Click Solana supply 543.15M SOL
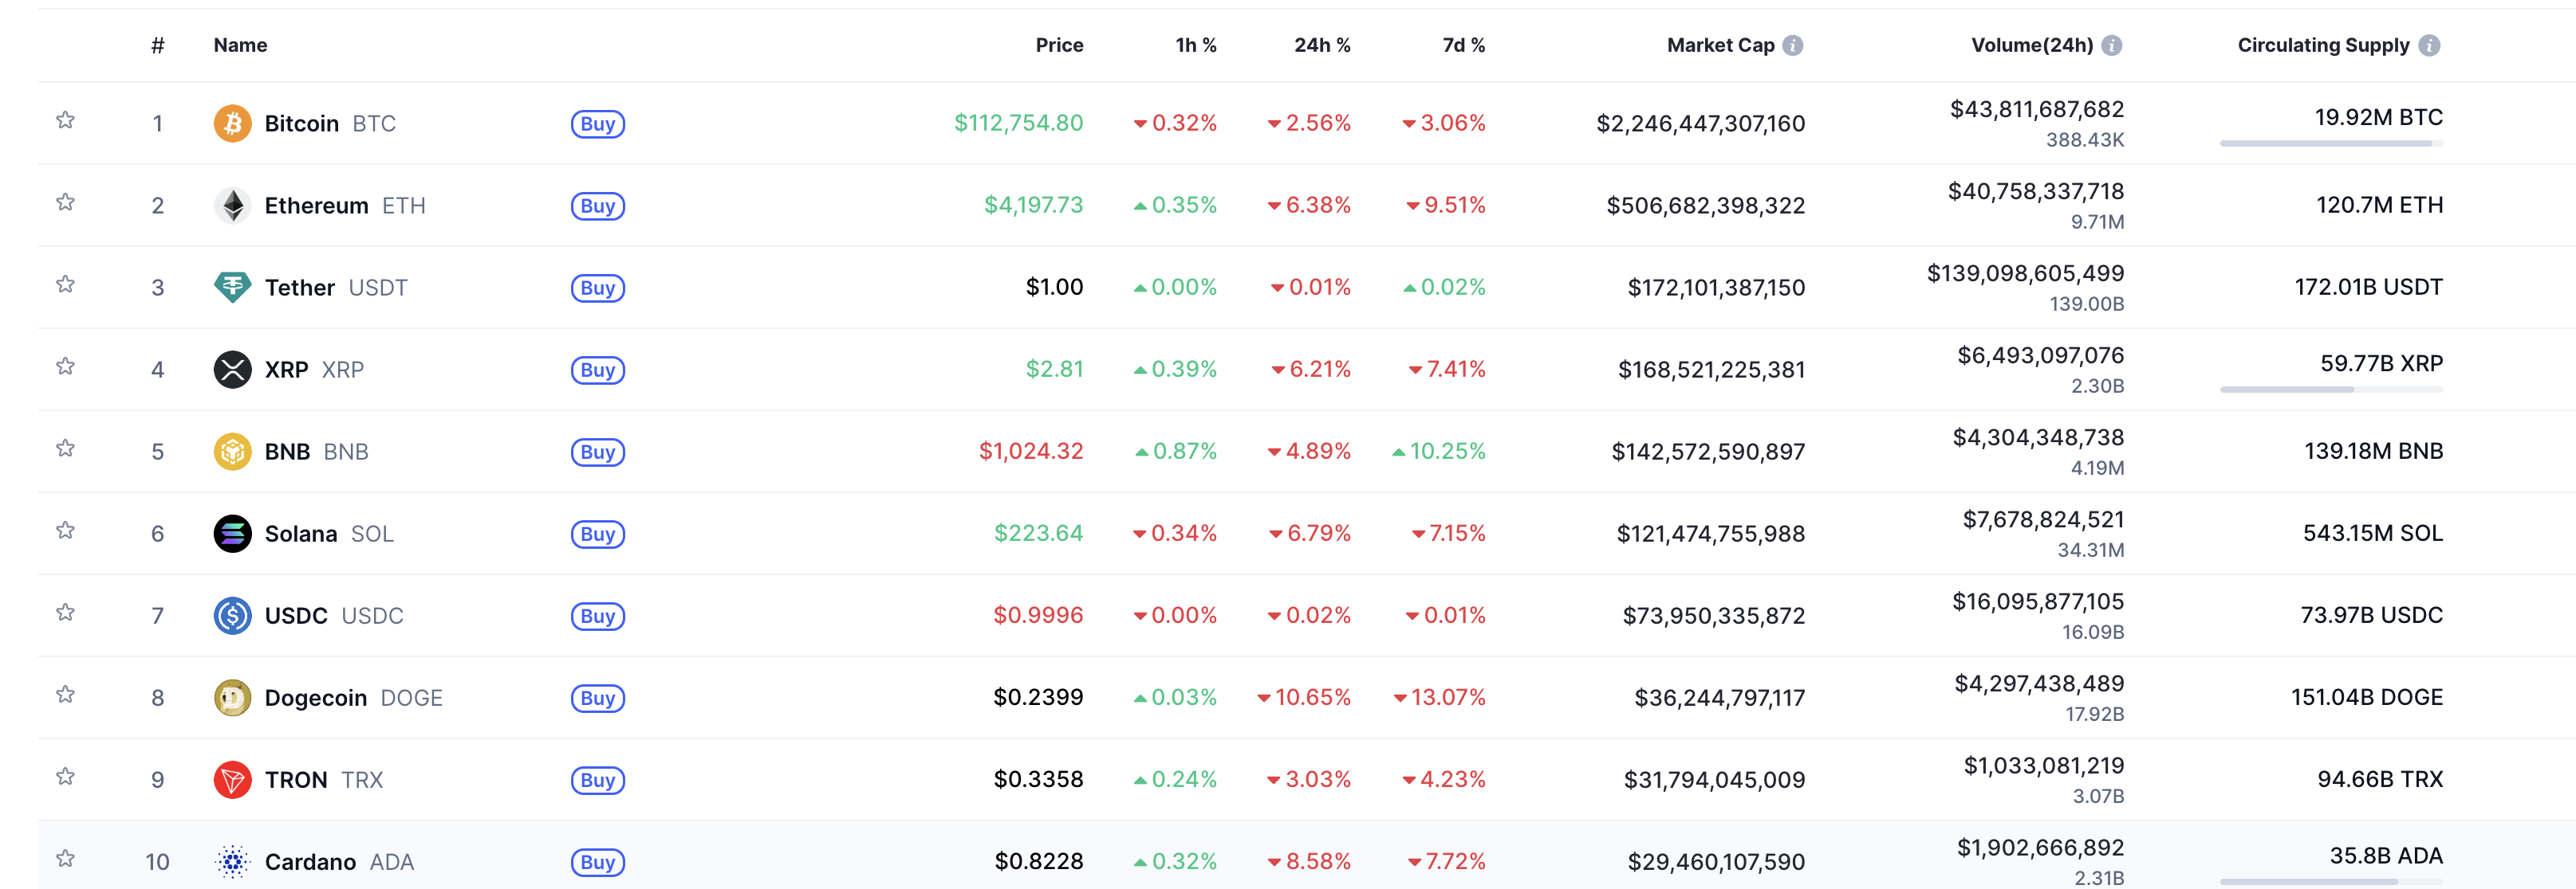 point(2372,534)
